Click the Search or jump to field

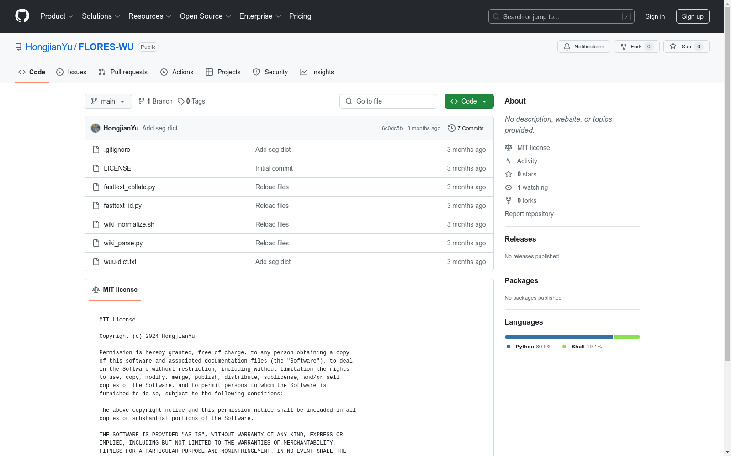coord(561,16)
